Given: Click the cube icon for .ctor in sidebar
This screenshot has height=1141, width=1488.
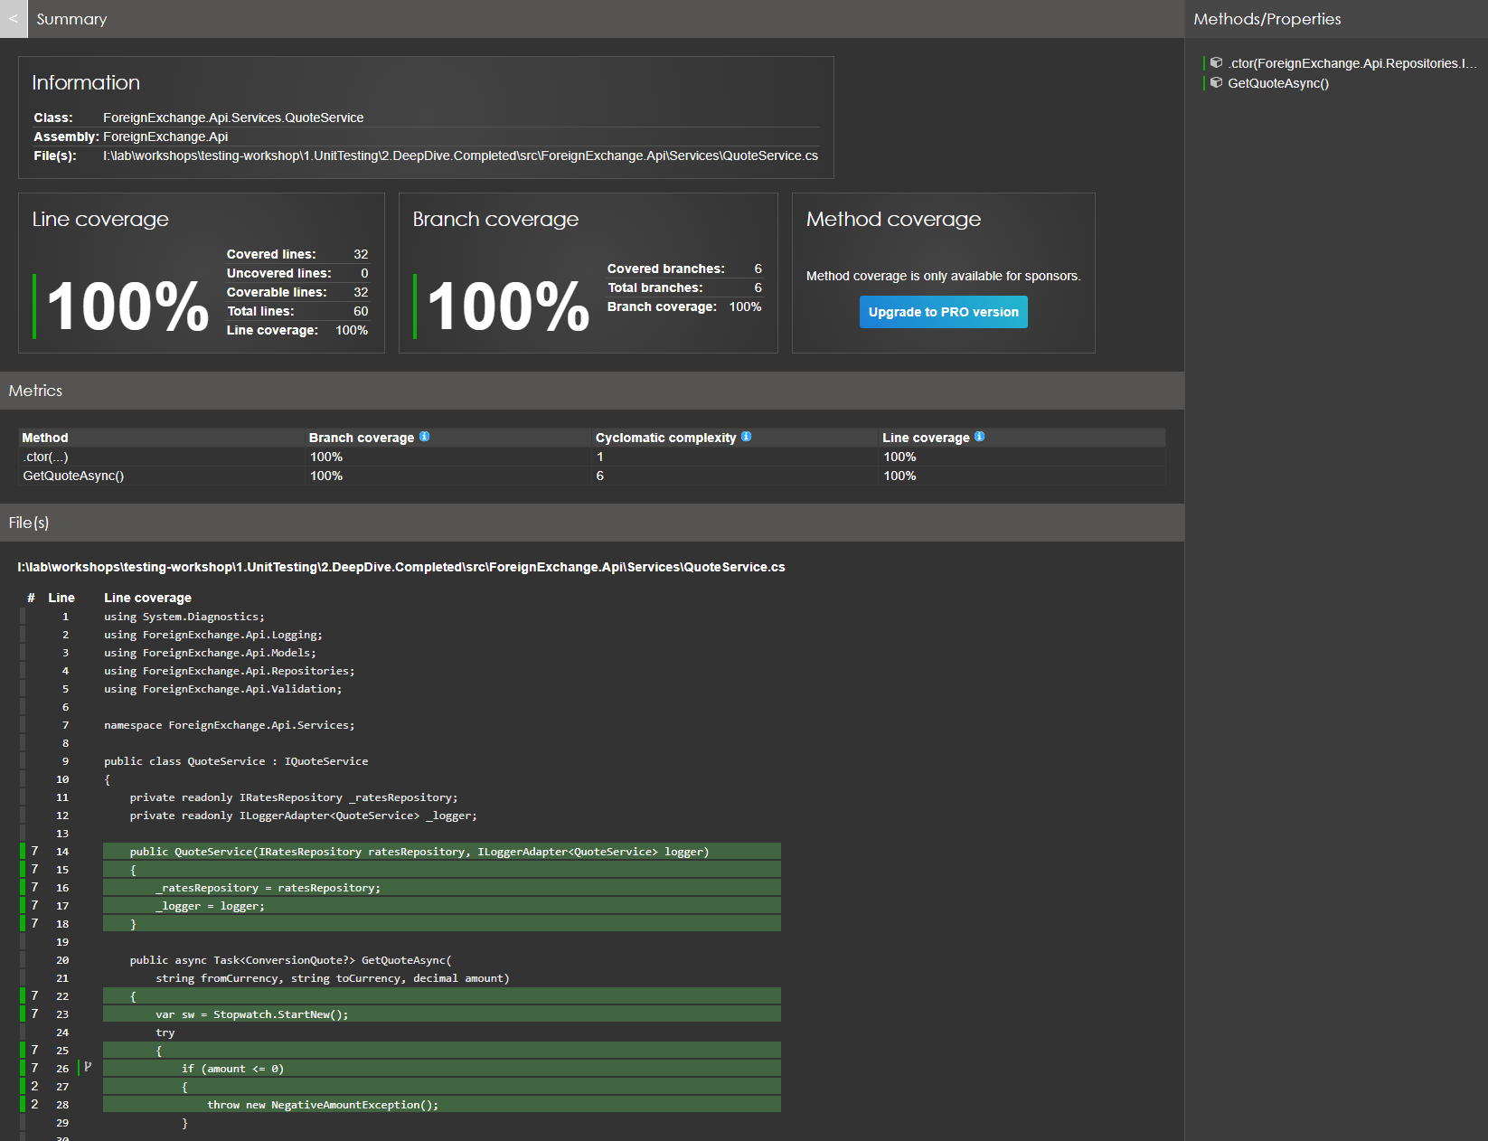Looking at the screenshot, I should pyautogui.click(x=1216, y=63).
